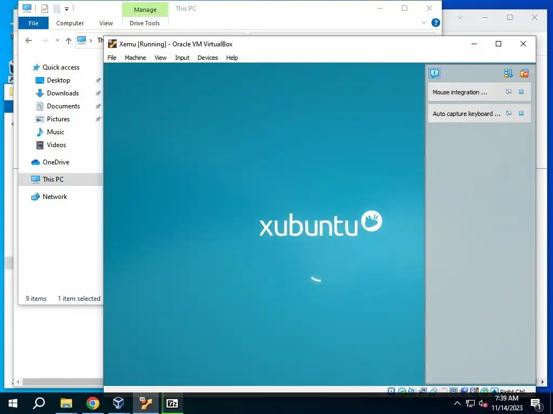
Task: Open the Windows Start menu
Action: (x=13, y=403)
